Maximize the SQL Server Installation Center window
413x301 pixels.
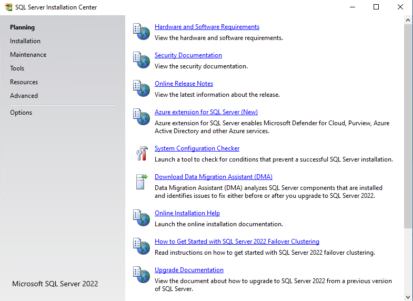click(376, 7)
